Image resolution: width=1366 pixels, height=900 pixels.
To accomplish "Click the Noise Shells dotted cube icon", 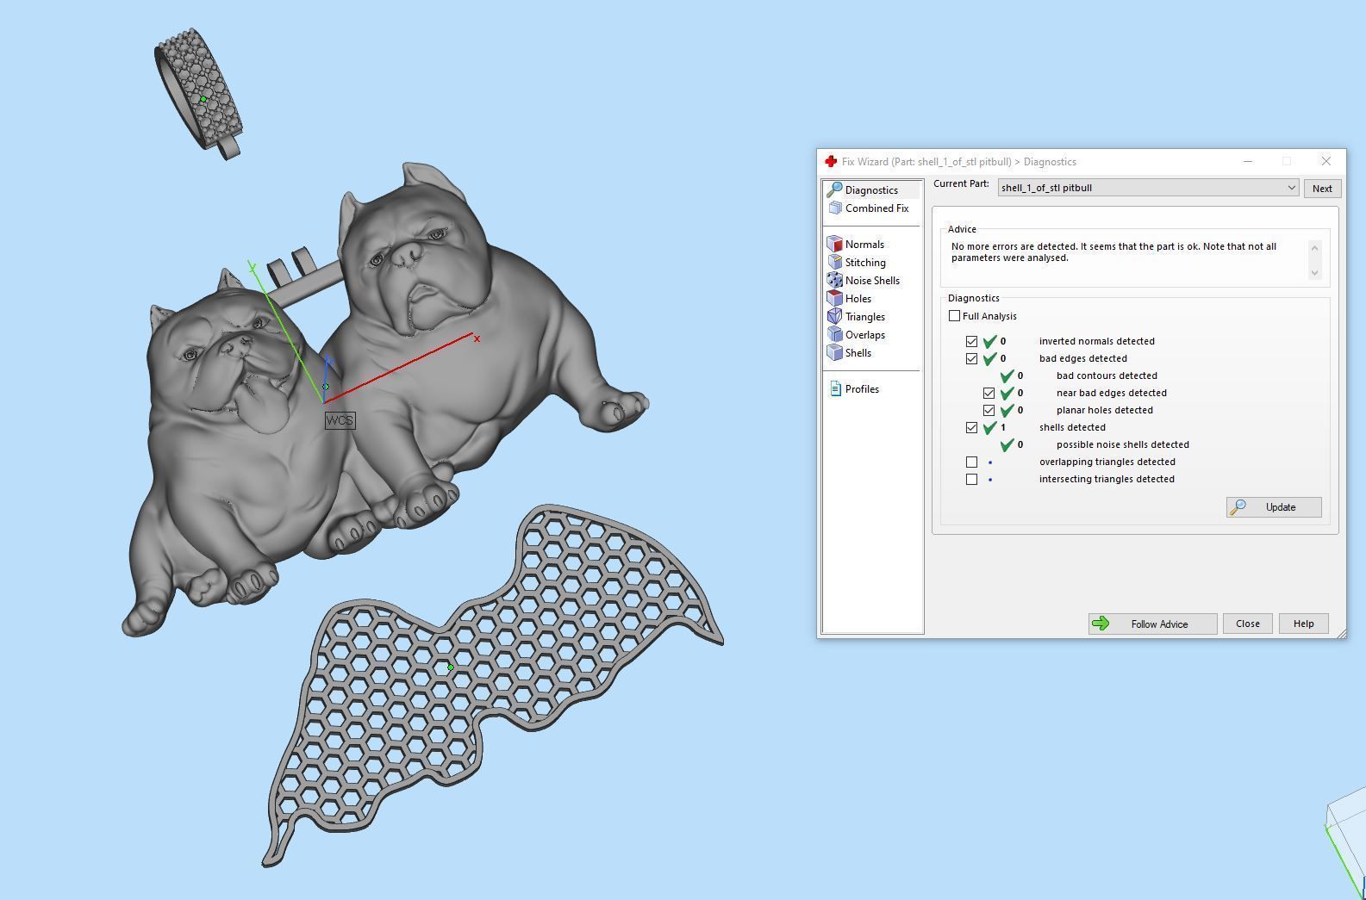I will tap(834, 280).
